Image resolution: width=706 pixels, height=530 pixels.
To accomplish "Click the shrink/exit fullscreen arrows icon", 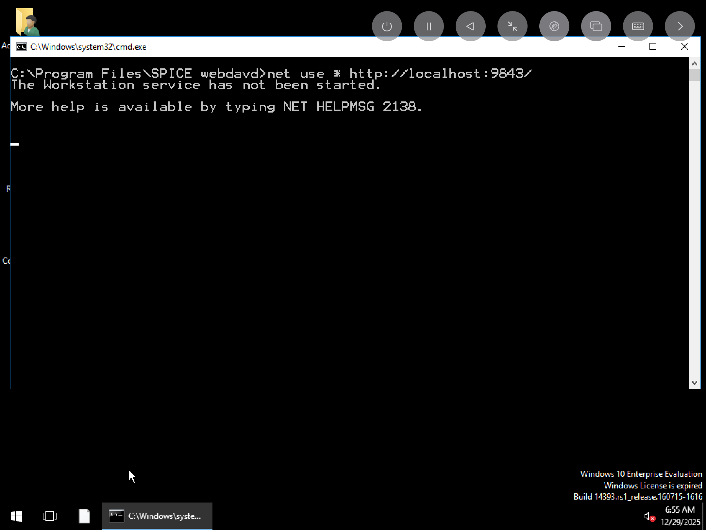I will click(512, 26).
